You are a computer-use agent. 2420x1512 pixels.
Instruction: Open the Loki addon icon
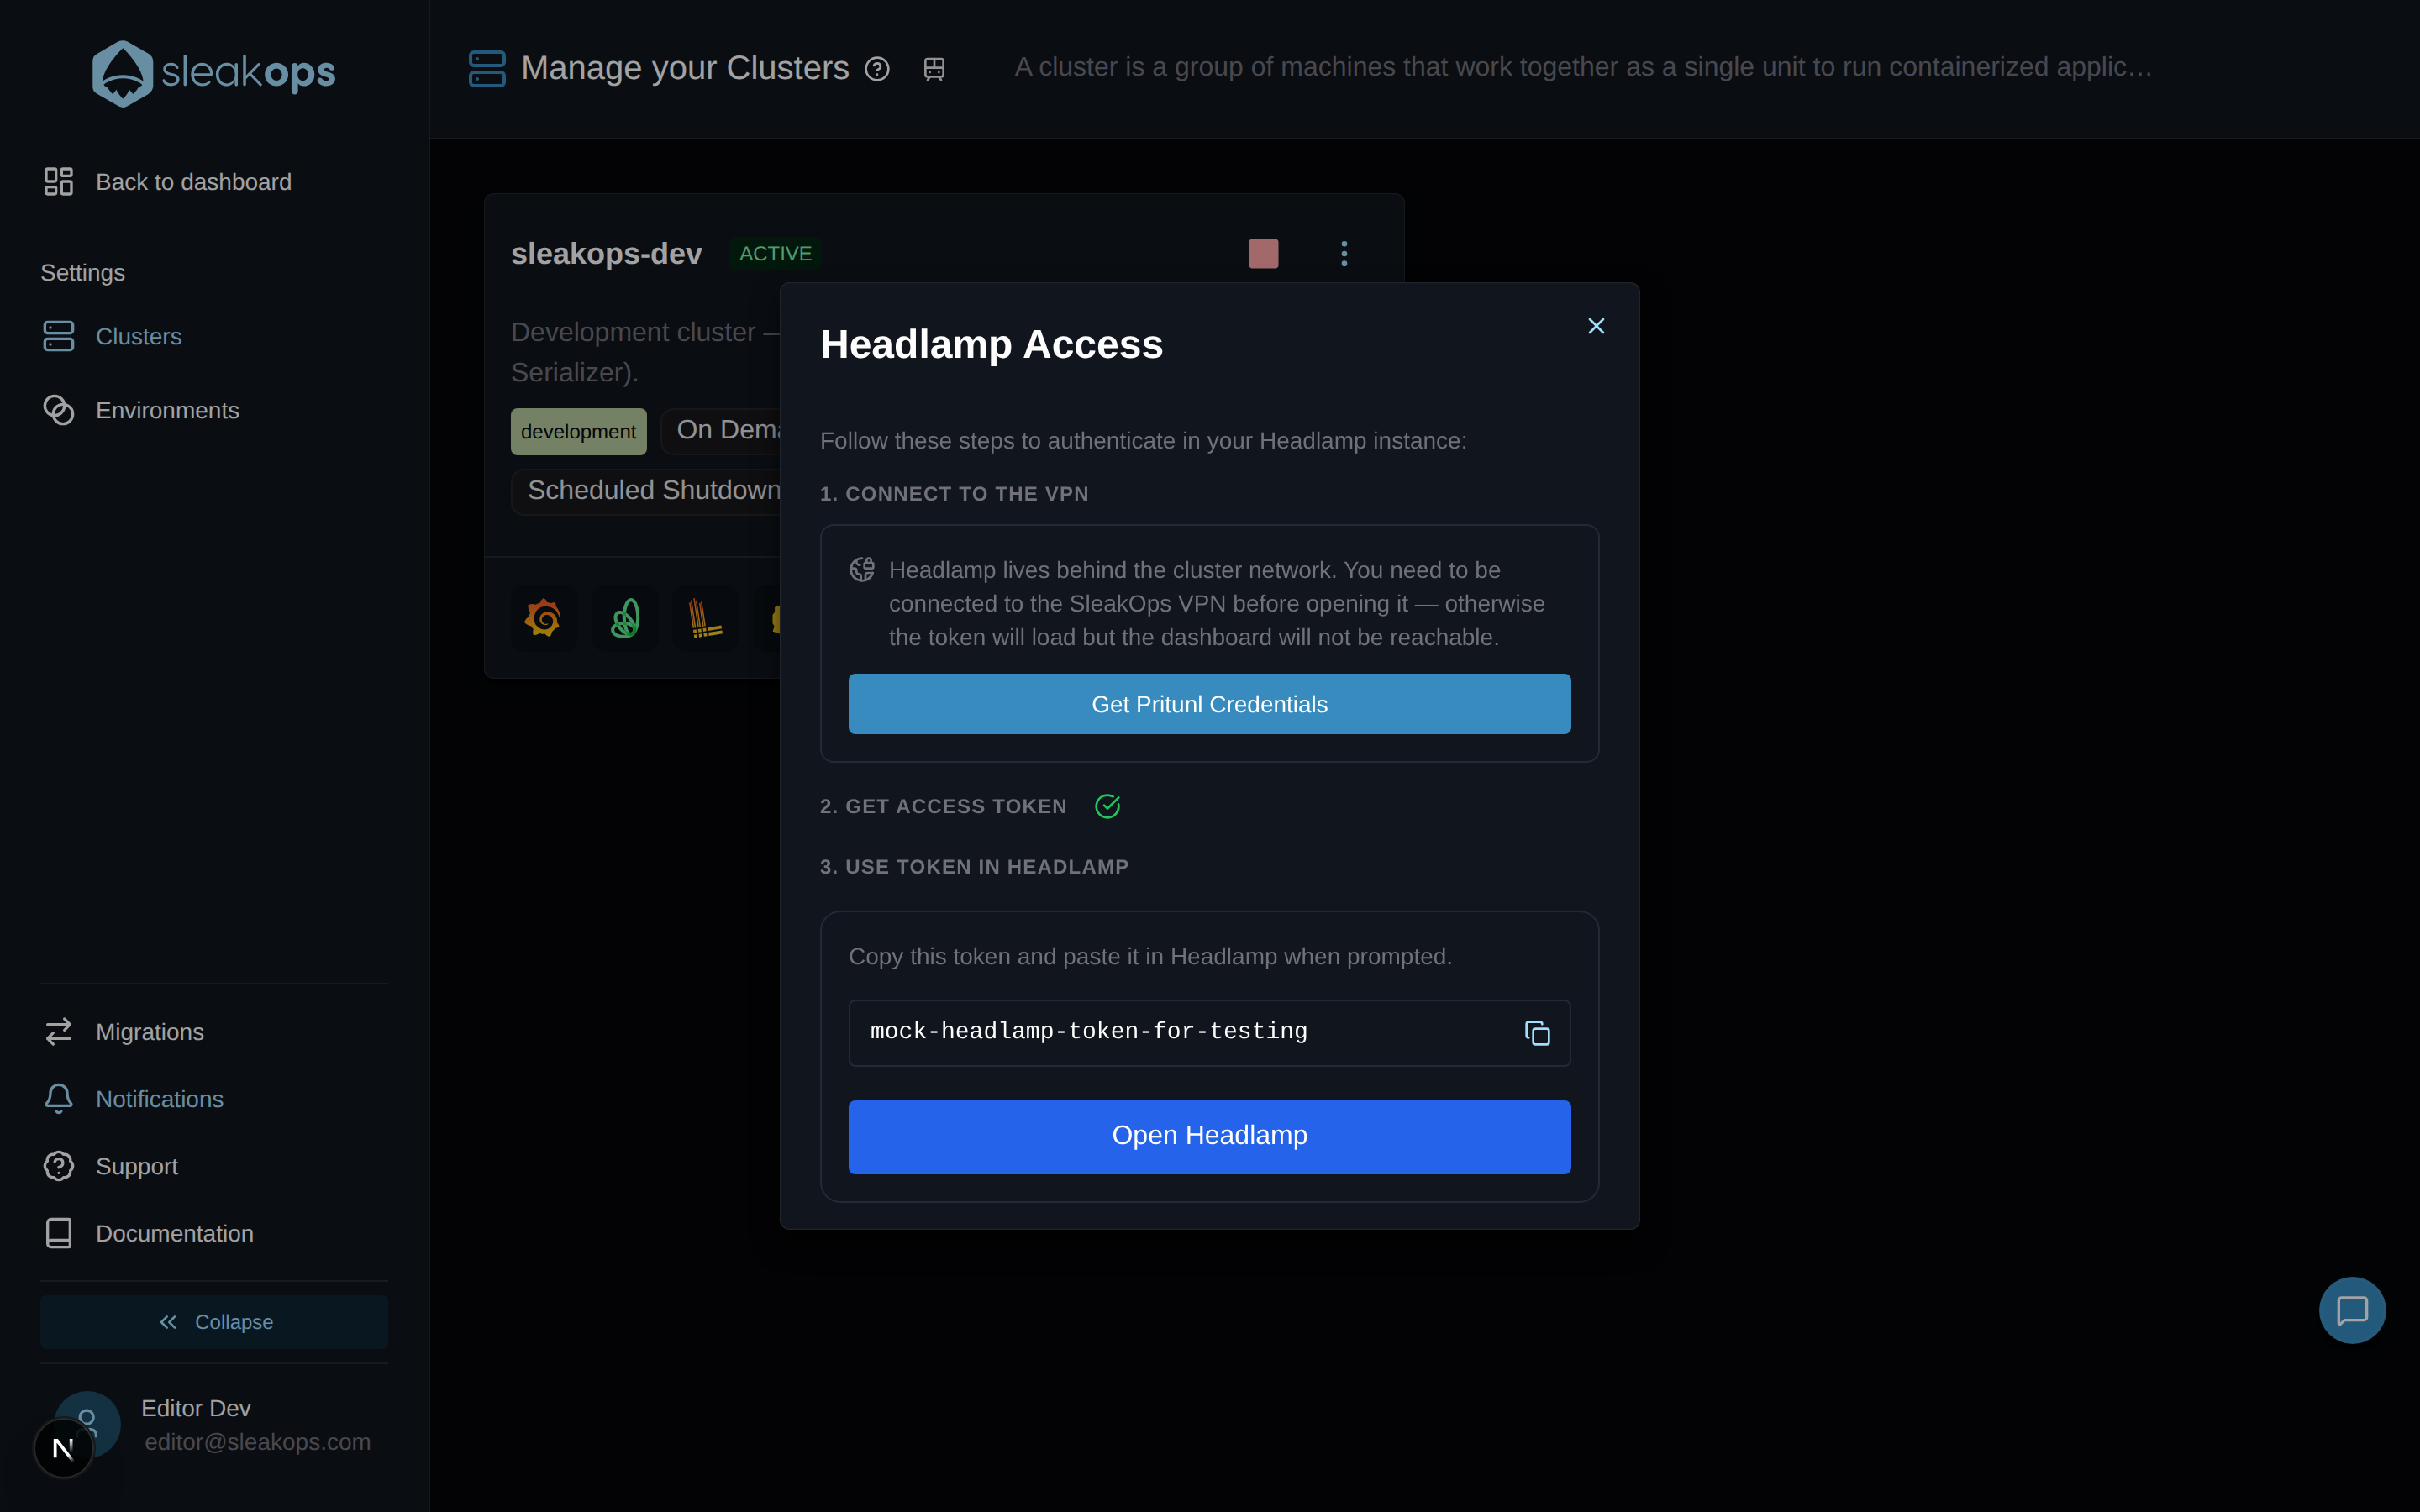point(706,618)
